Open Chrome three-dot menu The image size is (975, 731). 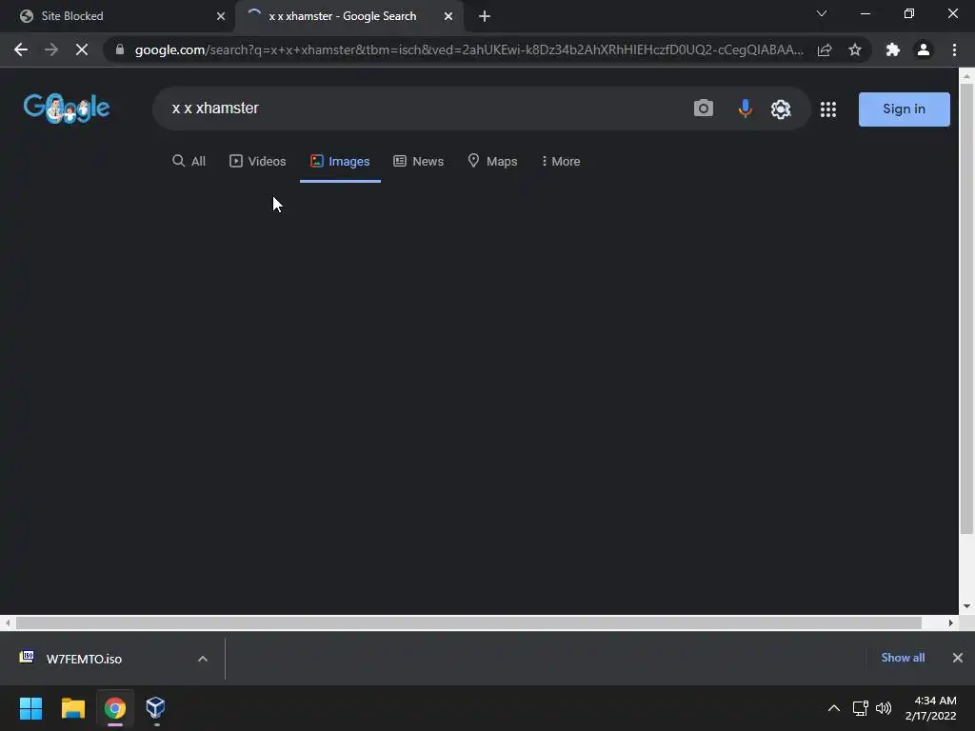tap(954, 49)
